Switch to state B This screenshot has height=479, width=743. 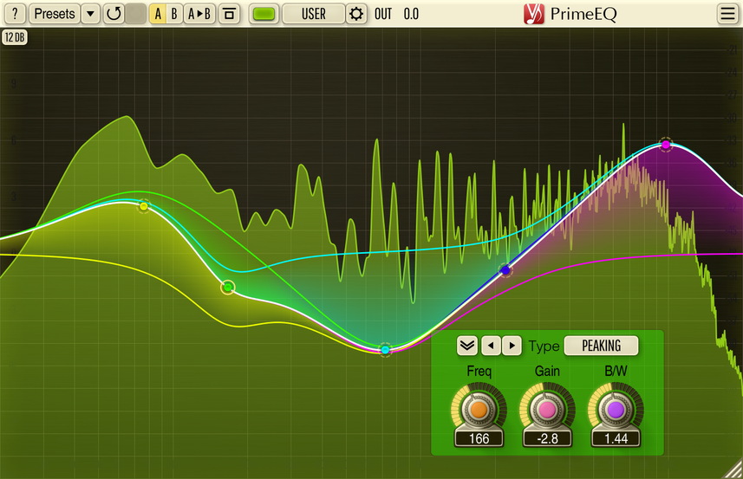point(174,14)
